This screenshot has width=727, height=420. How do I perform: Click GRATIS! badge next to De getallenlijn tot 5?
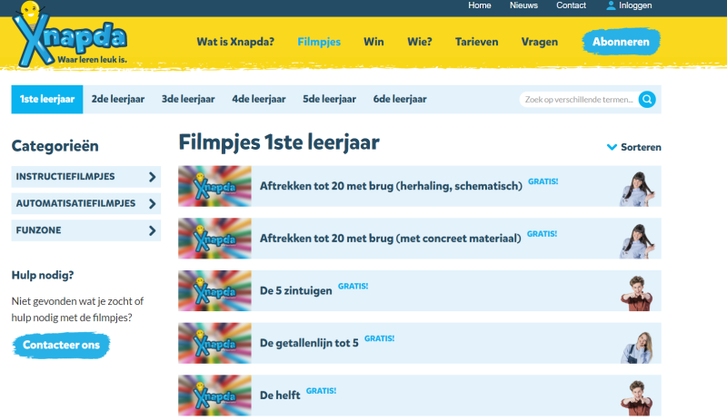click(379, 338)
